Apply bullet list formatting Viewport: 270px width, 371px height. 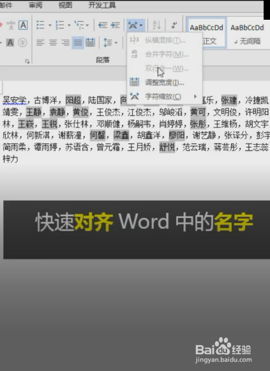pyautogui.click(x=40, y=25)
